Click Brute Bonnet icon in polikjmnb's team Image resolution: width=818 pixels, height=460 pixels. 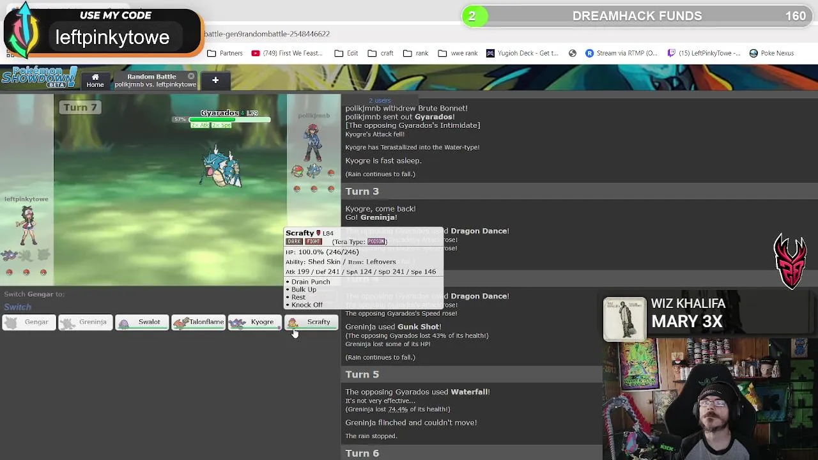coord(297,171)
